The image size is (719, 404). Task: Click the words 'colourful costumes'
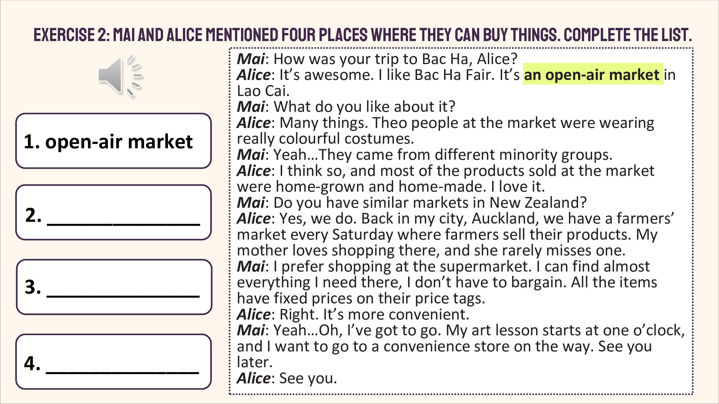pyautogui.click(x=346, y=139)
